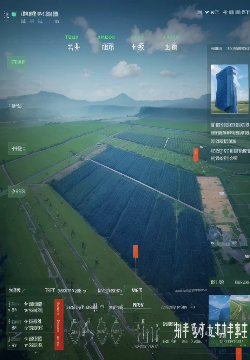Select the "AMROK" green header stat
250x360 pixels.
(x=106, y=37)
